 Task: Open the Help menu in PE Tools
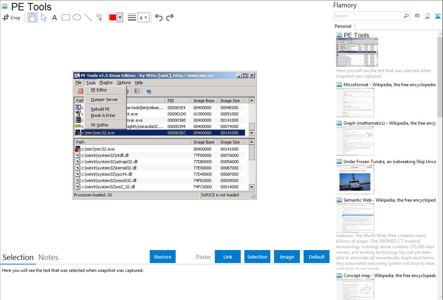[x=139, y=82]
